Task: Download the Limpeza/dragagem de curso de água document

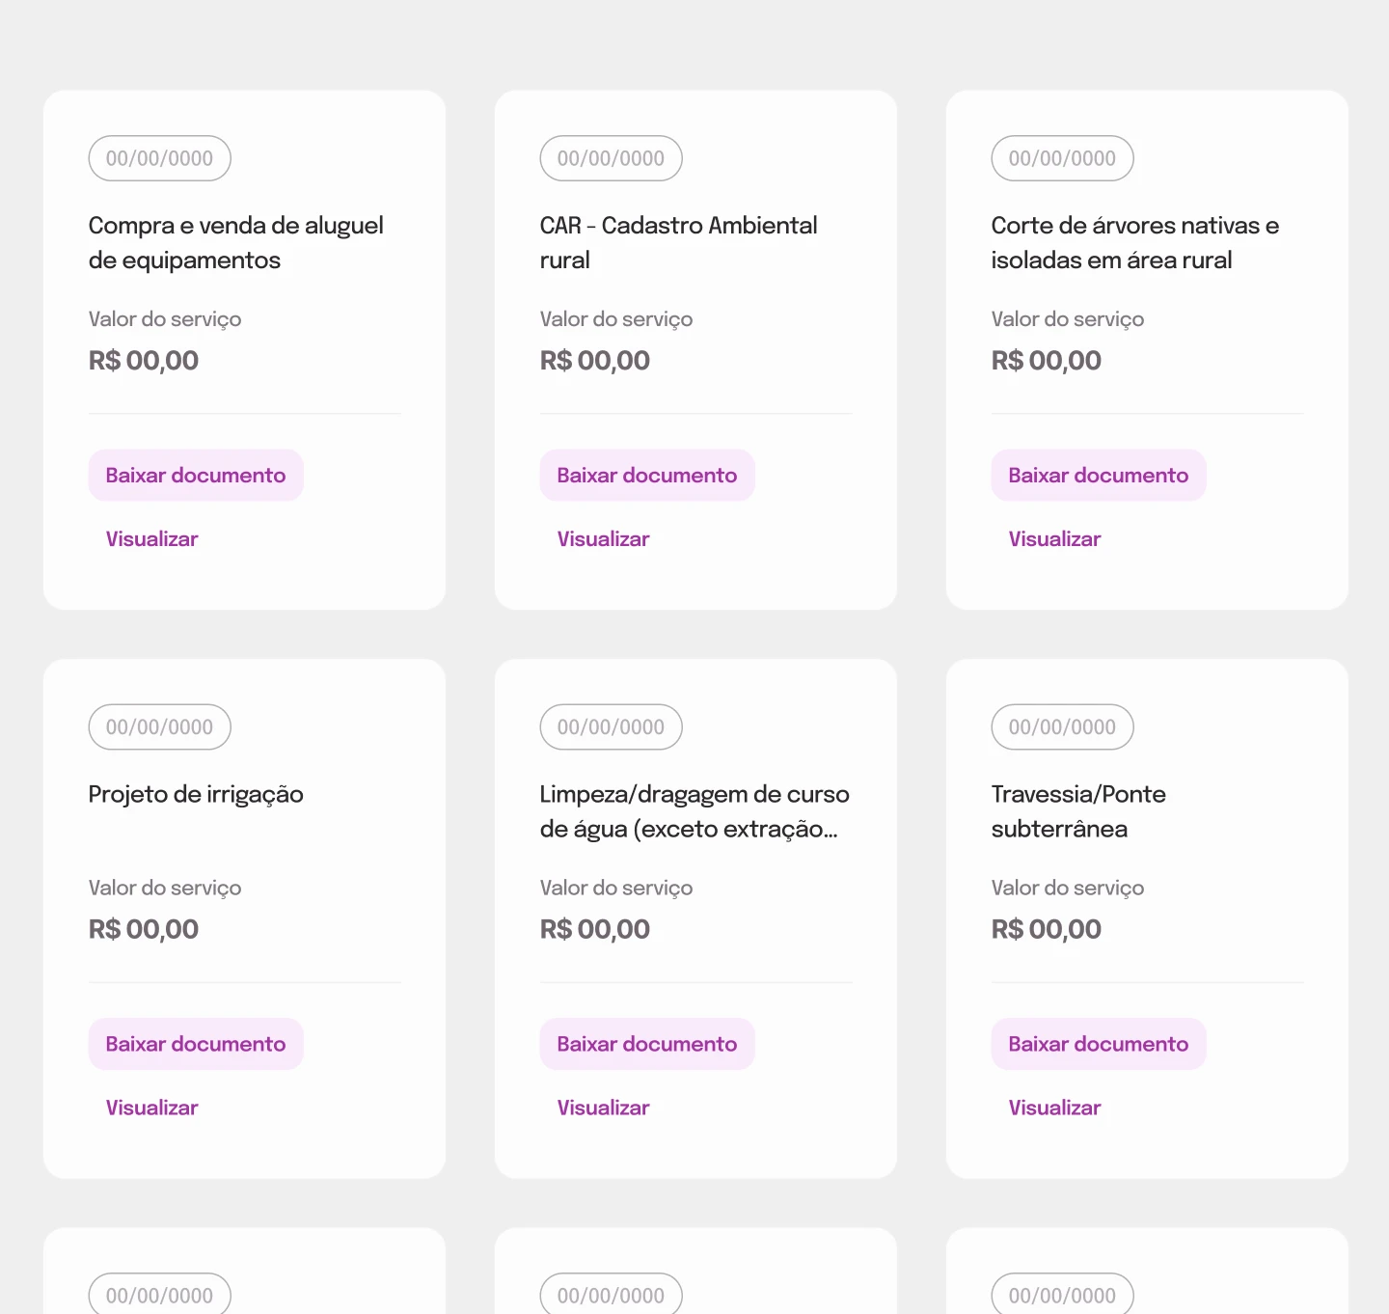Action: point(647,1044)
